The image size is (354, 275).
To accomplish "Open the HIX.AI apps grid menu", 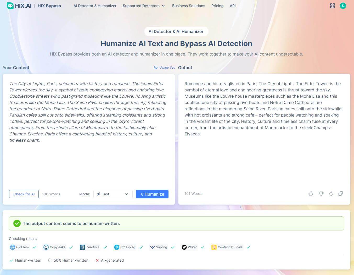I will (332, 5).
